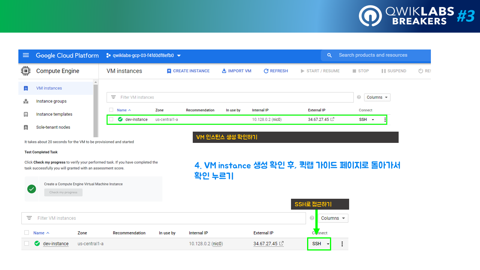Open dev-instance in upper table
The image size is (480, 270).
(x=136, y=120)
